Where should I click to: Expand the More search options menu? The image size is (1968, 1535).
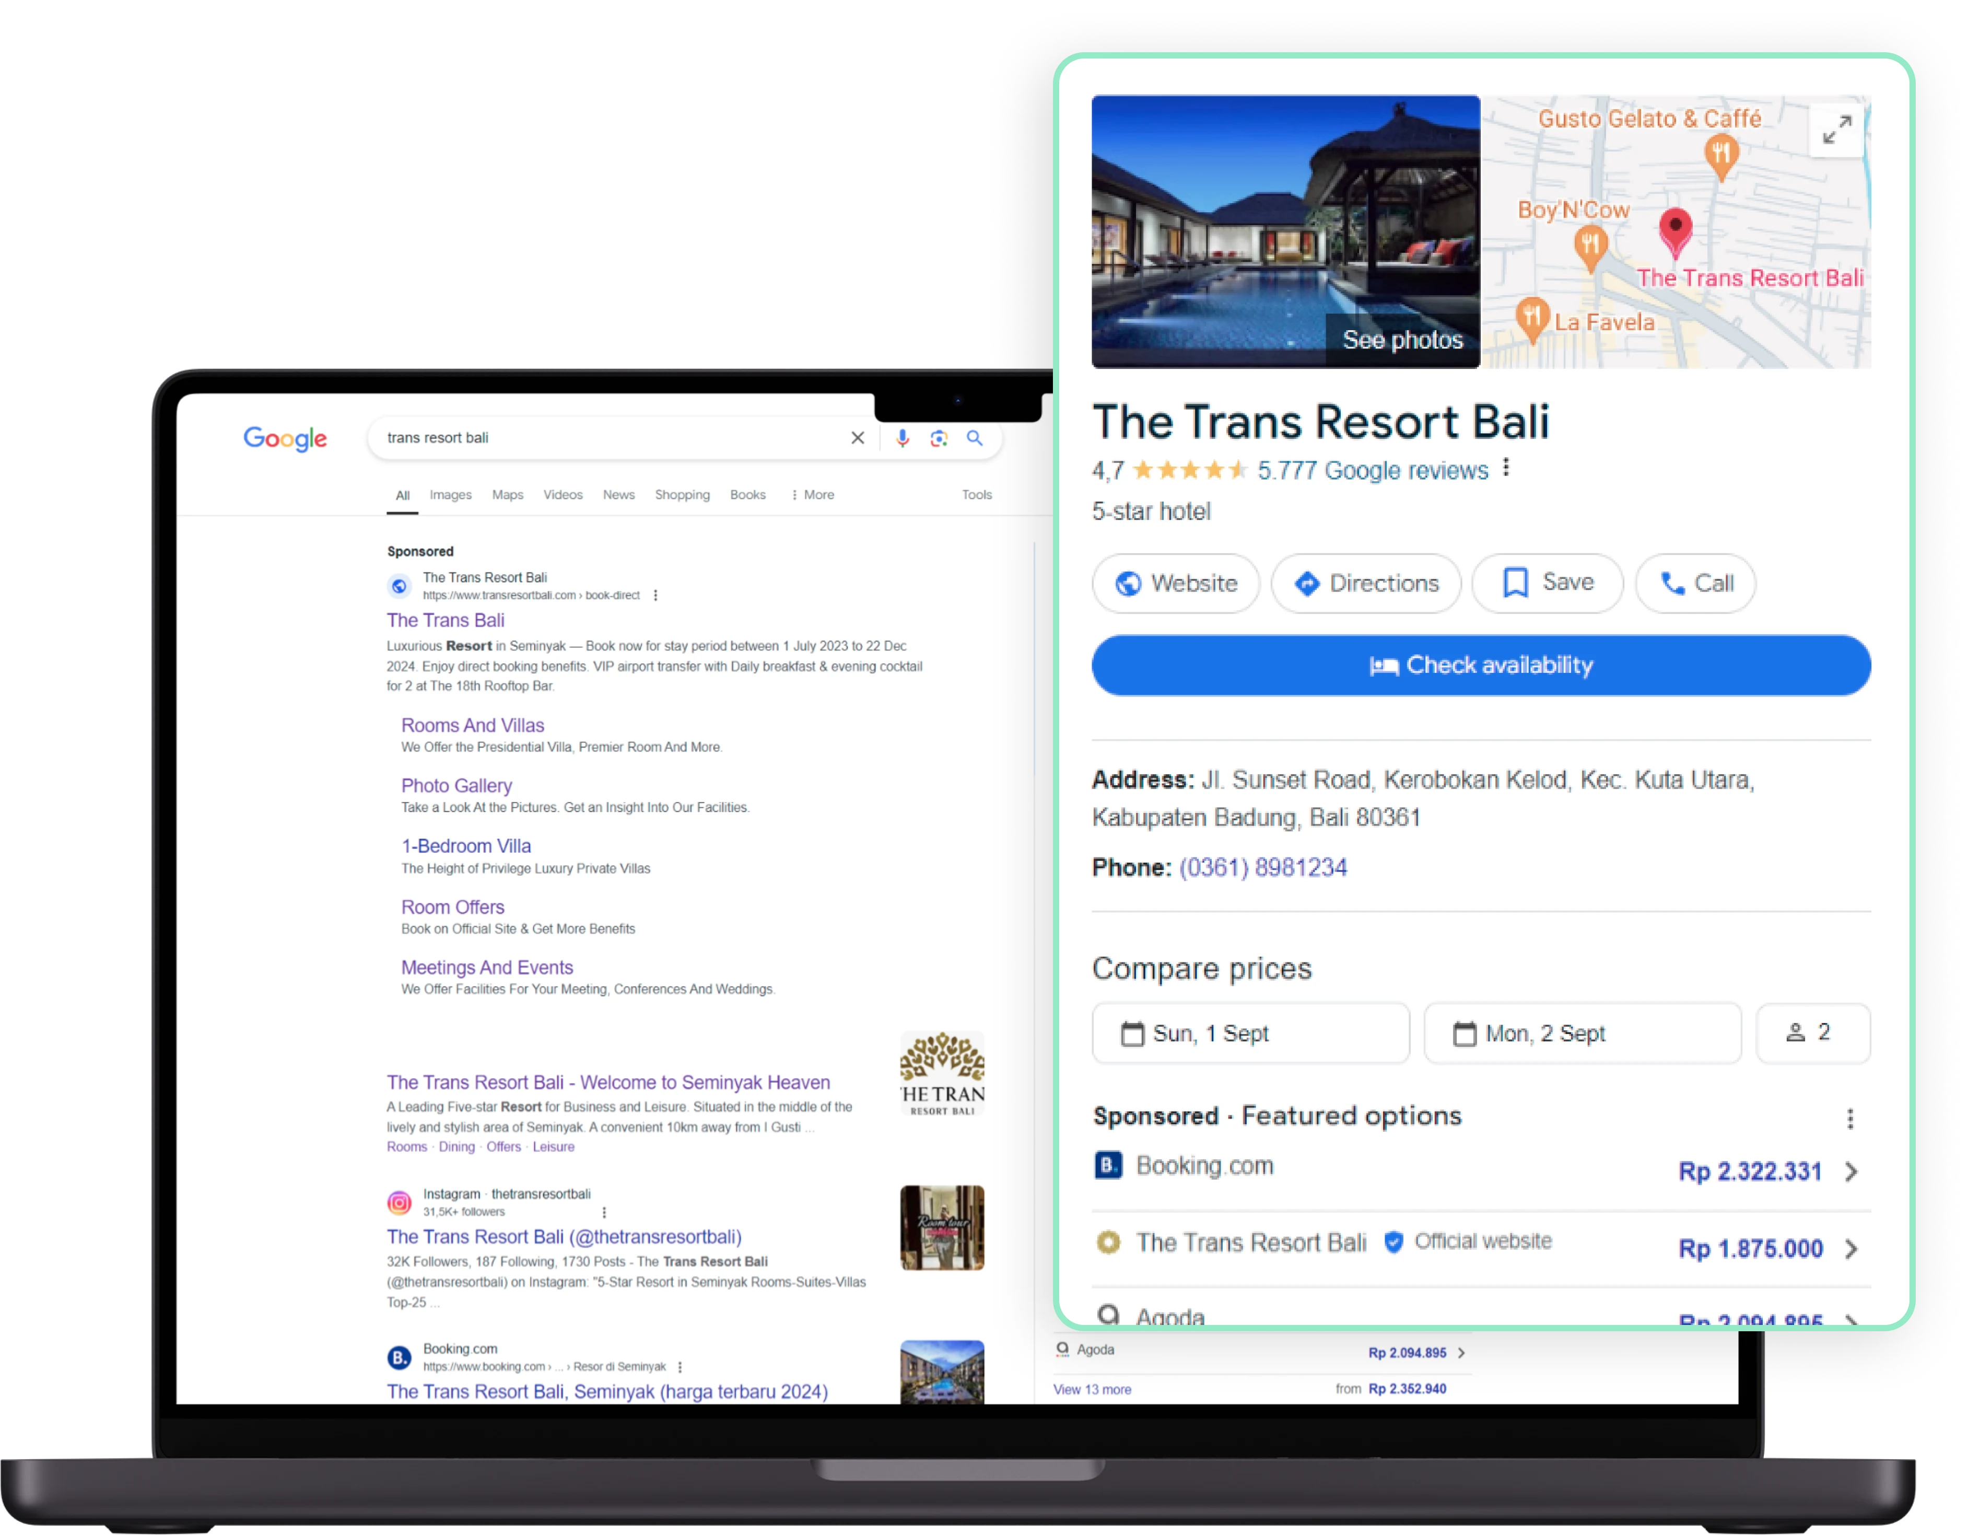coord(813,495)
